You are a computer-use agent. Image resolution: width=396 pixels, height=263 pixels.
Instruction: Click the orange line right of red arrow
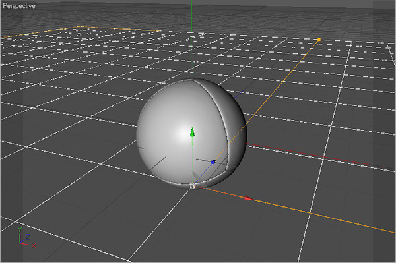click(x=323, y=216)
